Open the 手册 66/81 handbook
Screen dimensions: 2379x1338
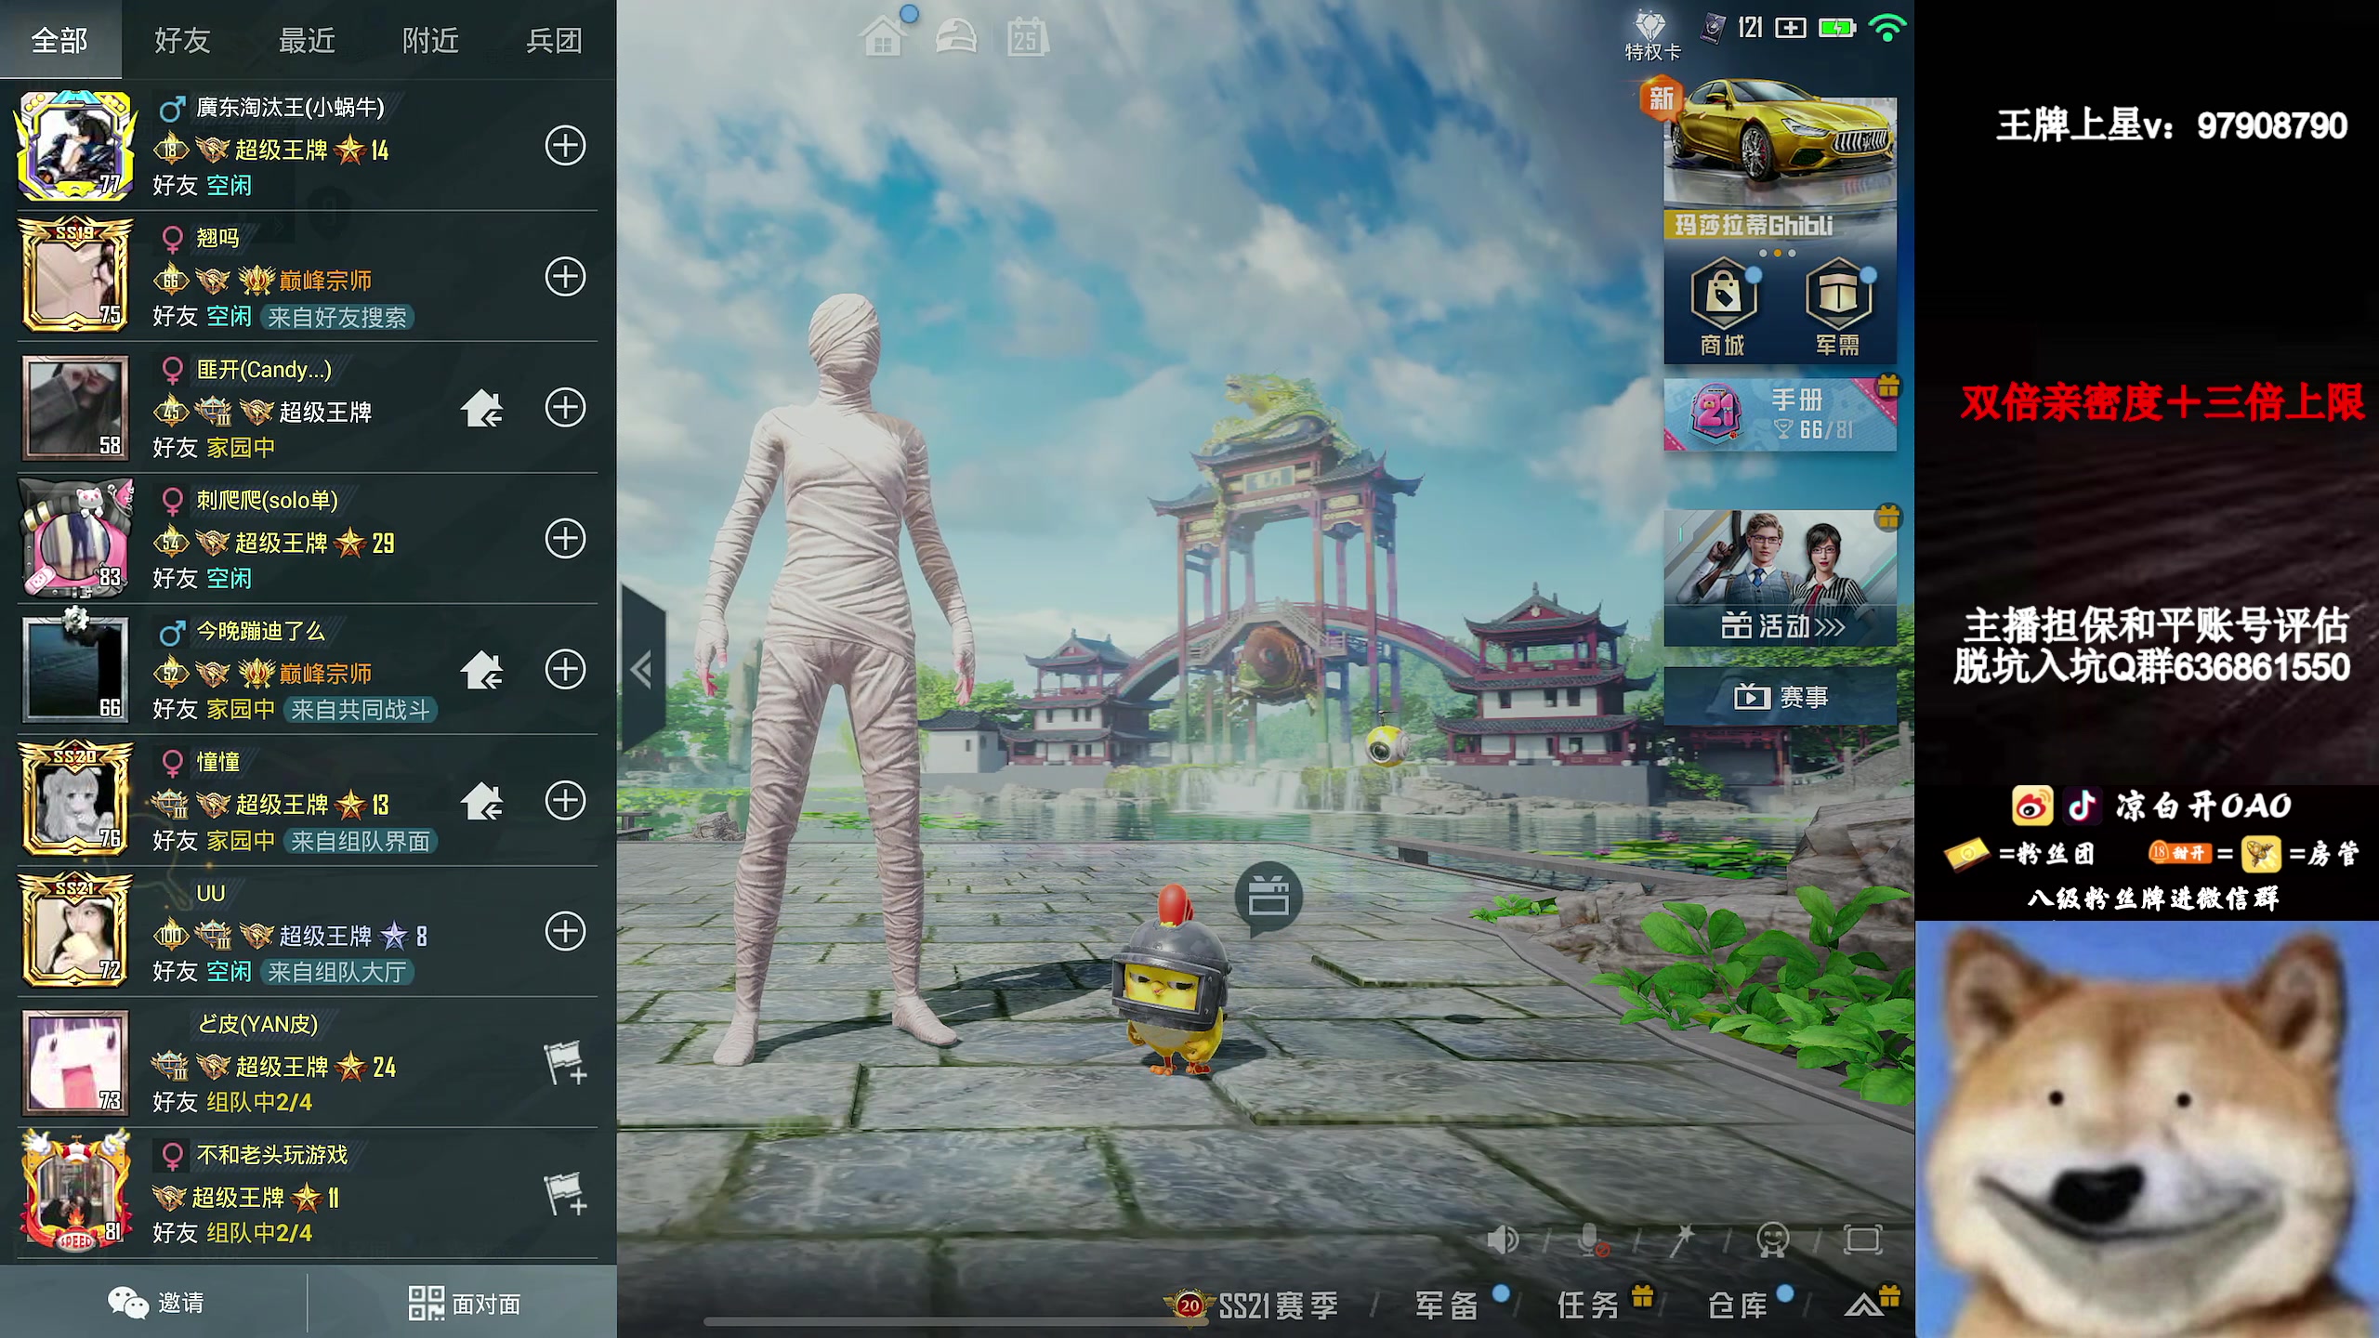(1780, 414)
